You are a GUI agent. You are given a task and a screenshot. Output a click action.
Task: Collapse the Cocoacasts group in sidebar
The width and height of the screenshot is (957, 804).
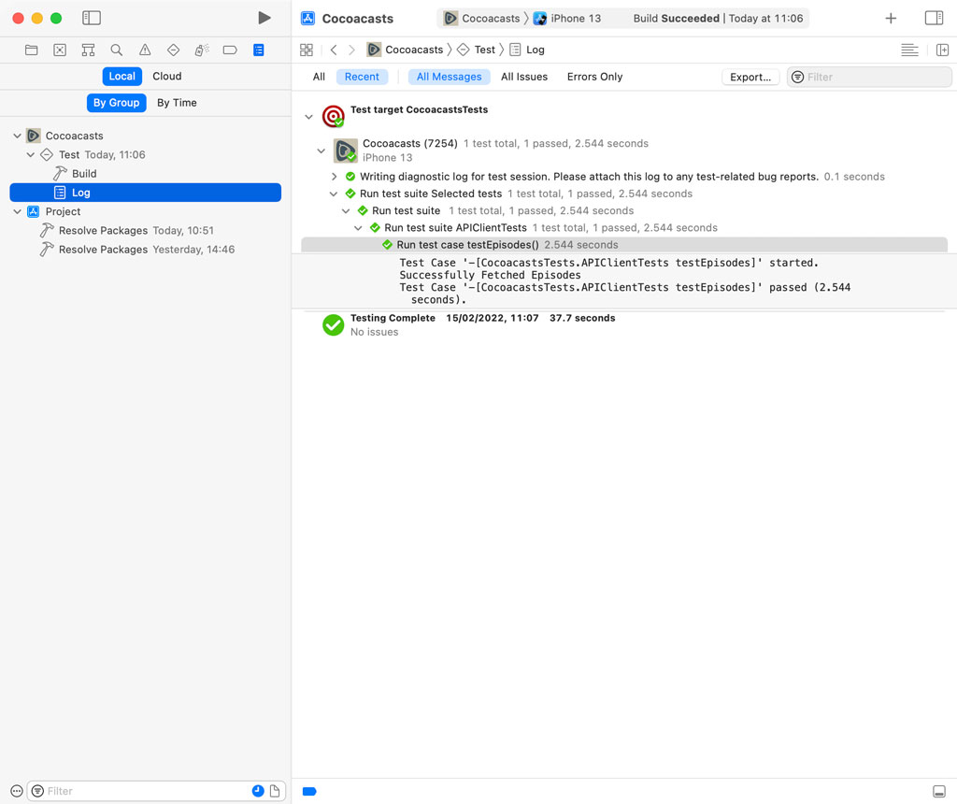(17, 136)
